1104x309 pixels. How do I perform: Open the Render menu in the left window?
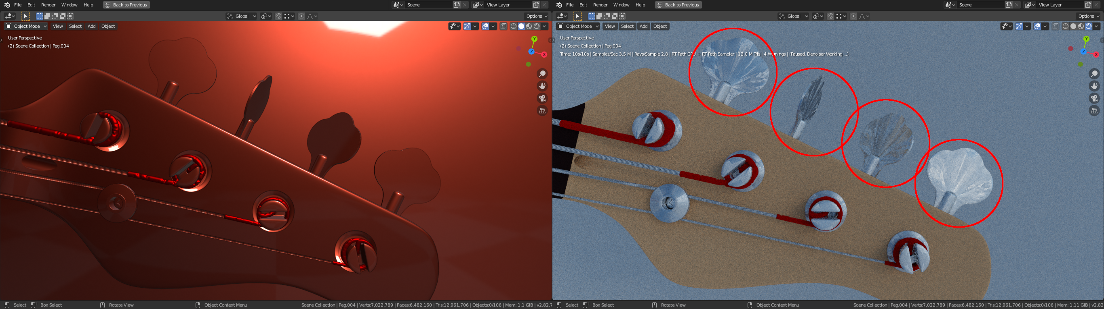point(48,5)
